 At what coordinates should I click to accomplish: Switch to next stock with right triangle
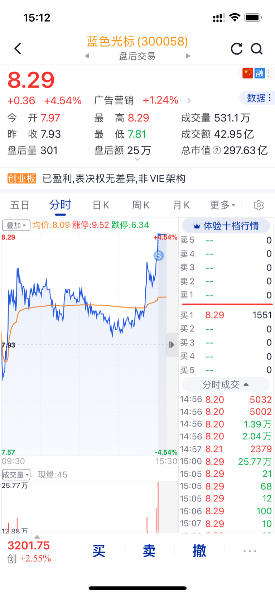(188, 56)
